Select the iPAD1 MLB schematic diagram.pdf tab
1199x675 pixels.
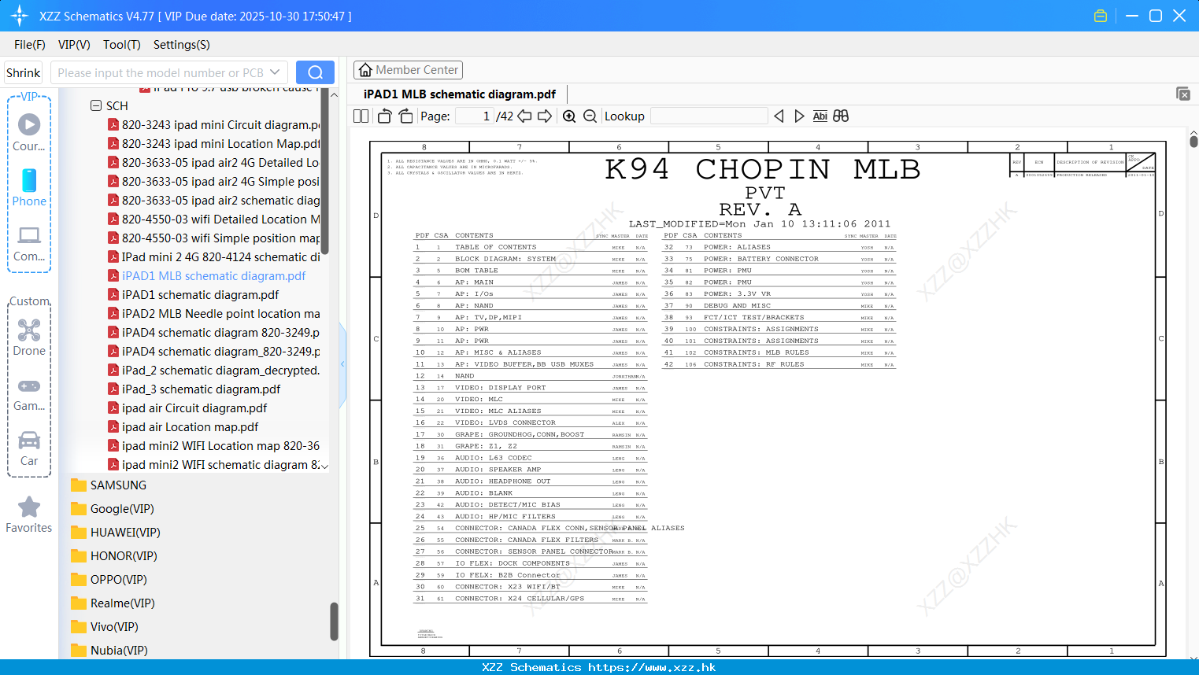click(x=460, y=94)
